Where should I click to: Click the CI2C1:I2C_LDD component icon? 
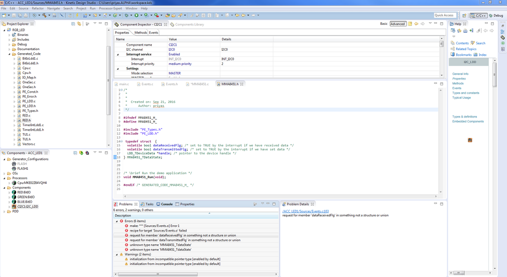click(x=14, y=207)
